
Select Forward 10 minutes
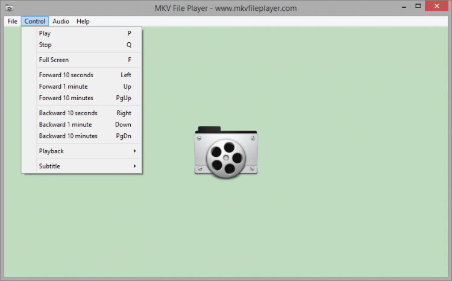click(x=81, y=98)
